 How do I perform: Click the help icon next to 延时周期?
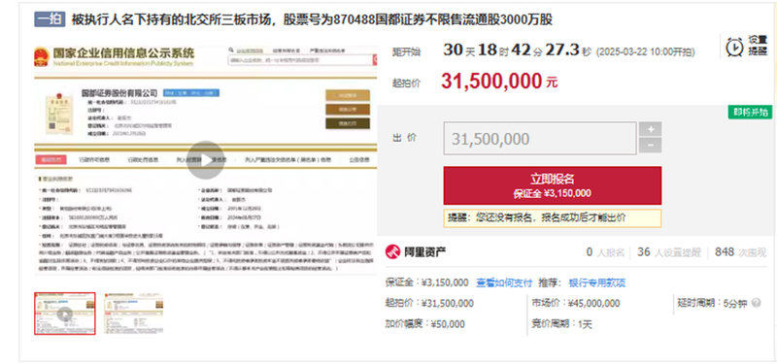(757, 303)
